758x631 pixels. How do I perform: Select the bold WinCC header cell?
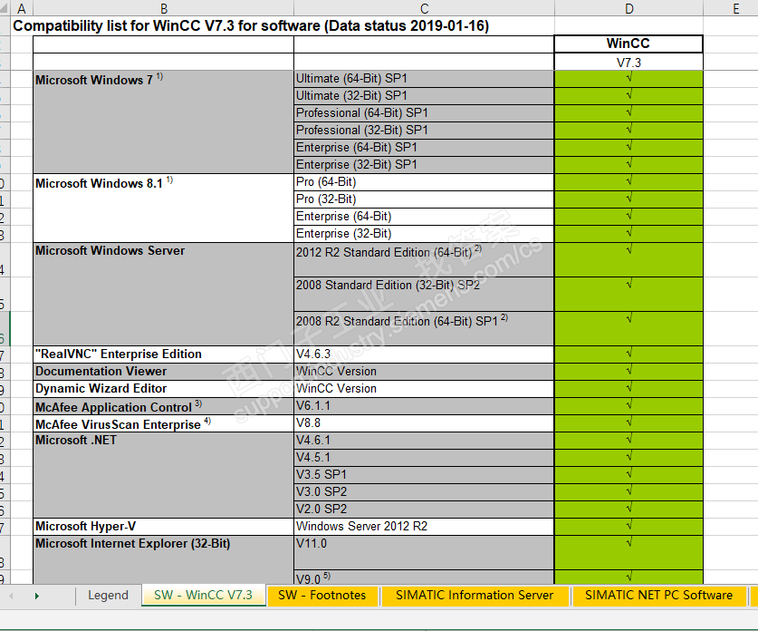(628, 44)
